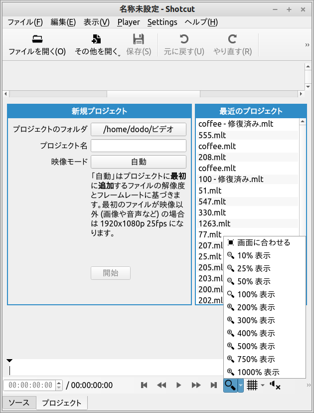Minimize the Shotcut window
Image resolution: width=314 pixels, height=413 pixels.
275,9
